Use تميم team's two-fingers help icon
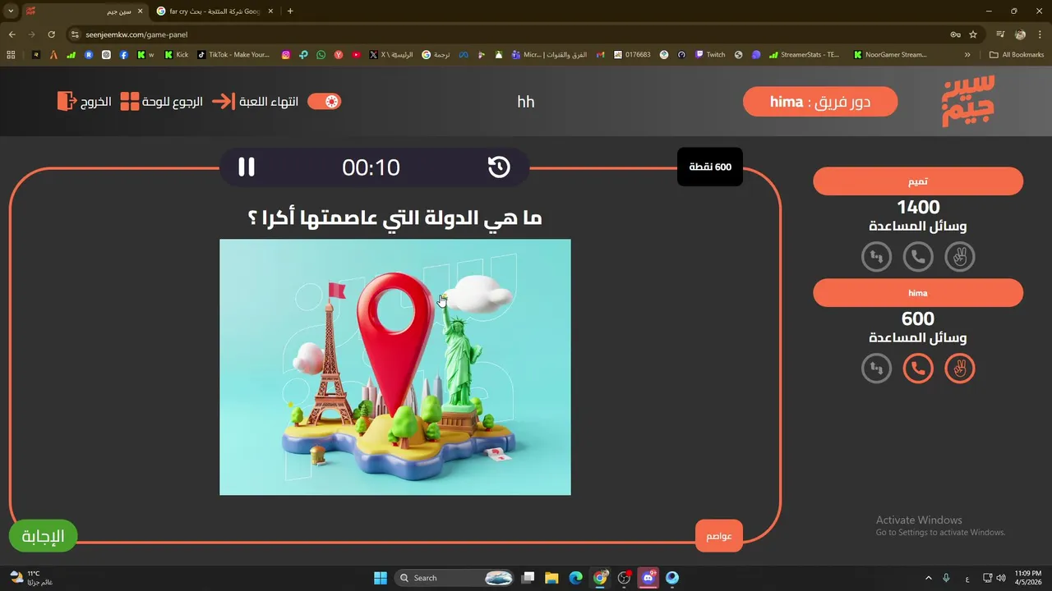 coord(959,257)
